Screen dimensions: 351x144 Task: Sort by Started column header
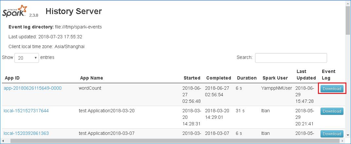click(192, 78)
